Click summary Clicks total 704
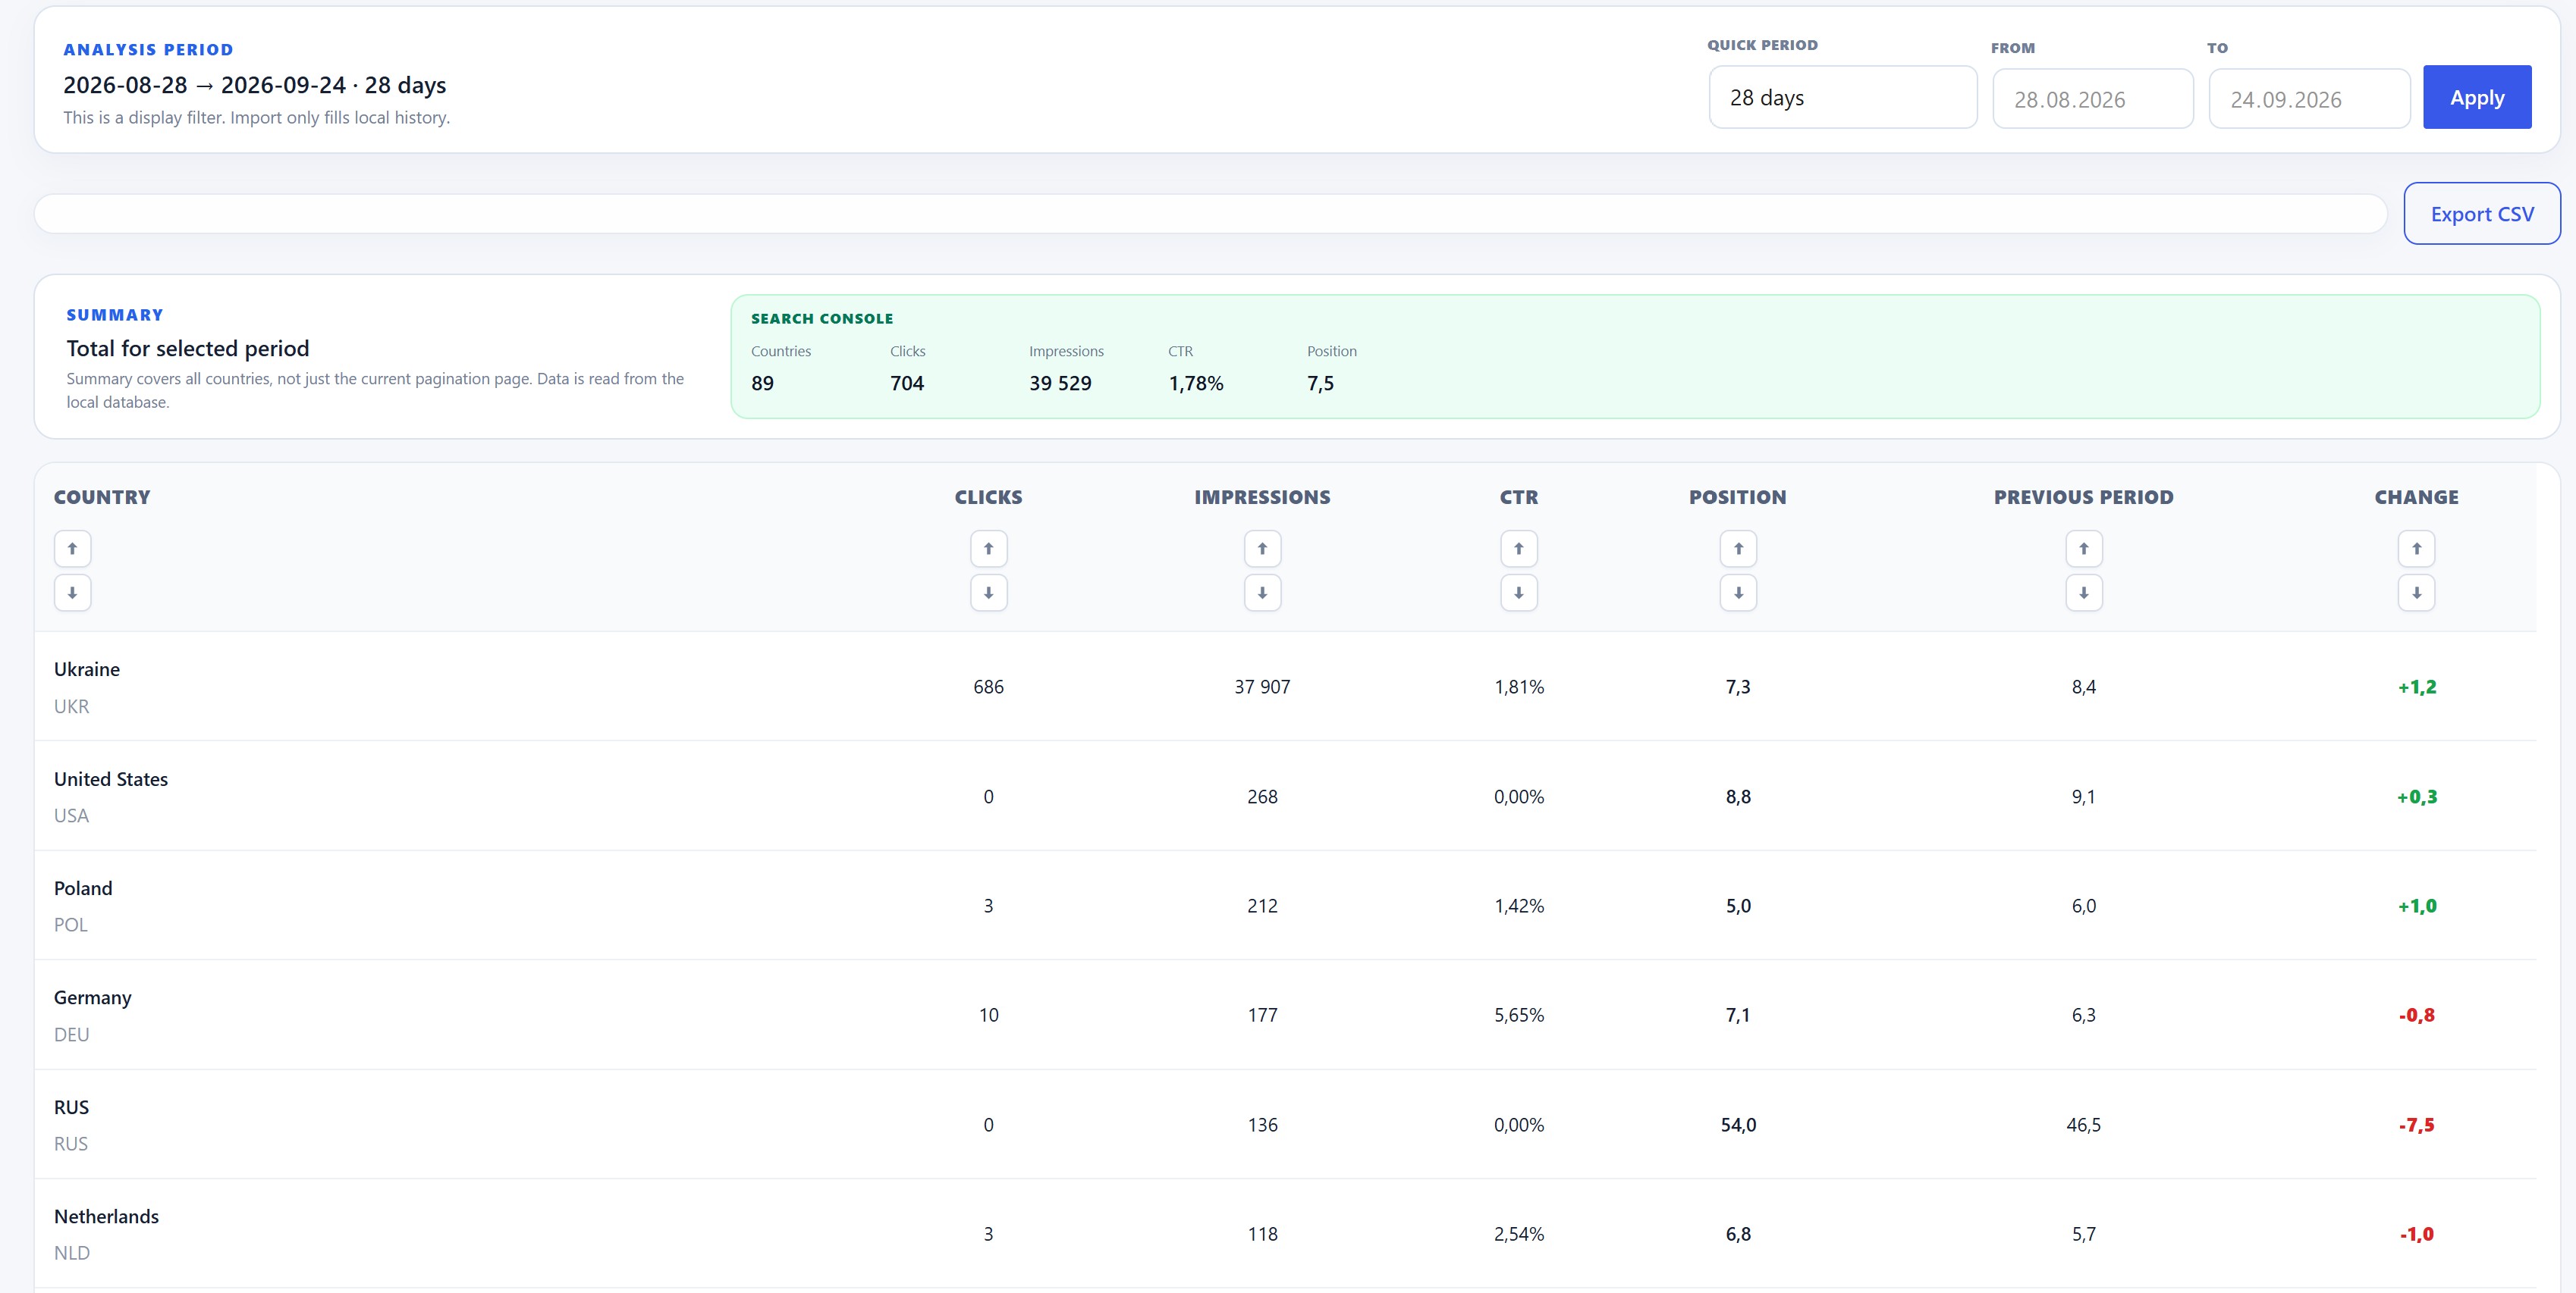Image resolution: width=2576 pixels, height=1293 pixels. point(907,384)
